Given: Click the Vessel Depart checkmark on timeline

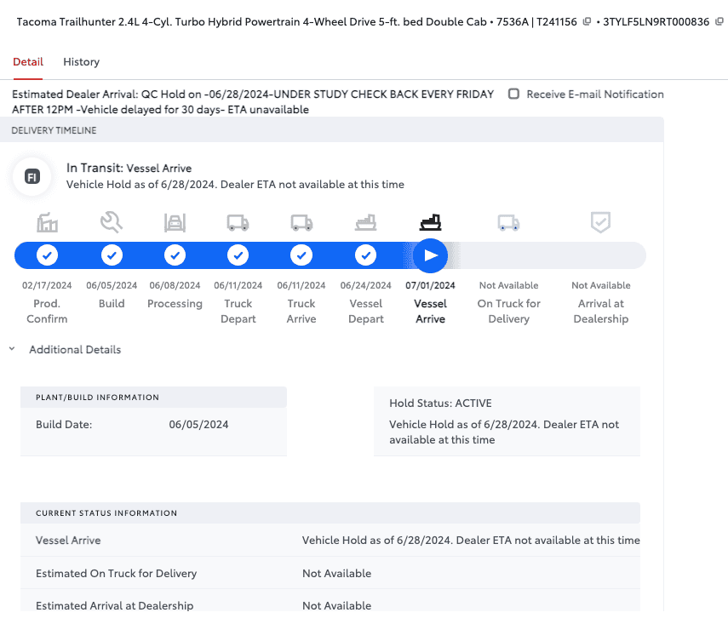Looking at the screenshot, I should pos(366,255).
